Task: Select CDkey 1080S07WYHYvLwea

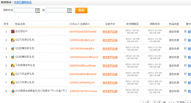Action: click(83, 91)
